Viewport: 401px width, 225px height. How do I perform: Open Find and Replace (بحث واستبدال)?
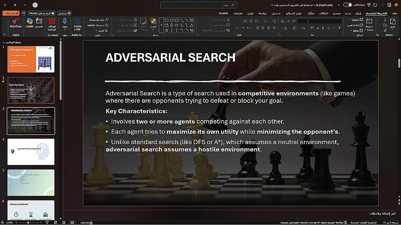[x=99, y=20]
